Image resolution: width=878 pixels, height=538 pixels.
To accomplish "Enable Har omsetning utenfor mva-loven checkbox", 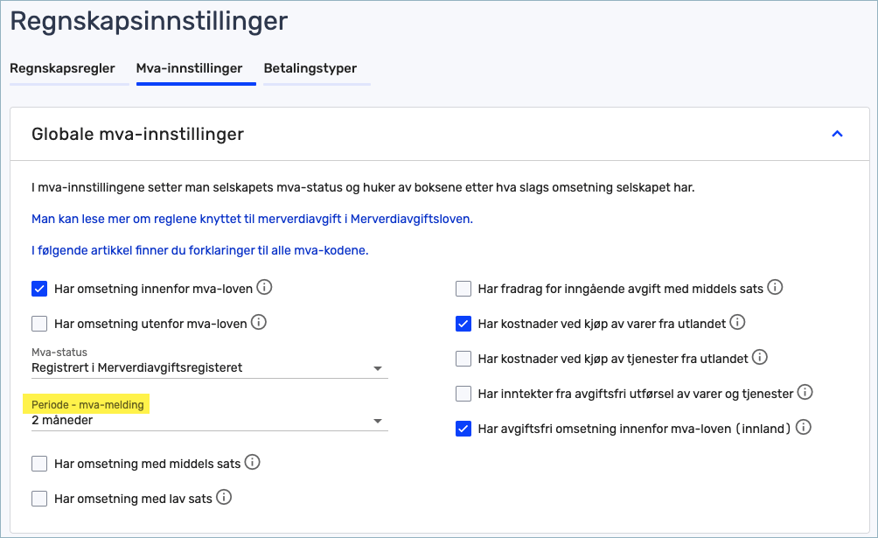I will (x=39, y=324).
